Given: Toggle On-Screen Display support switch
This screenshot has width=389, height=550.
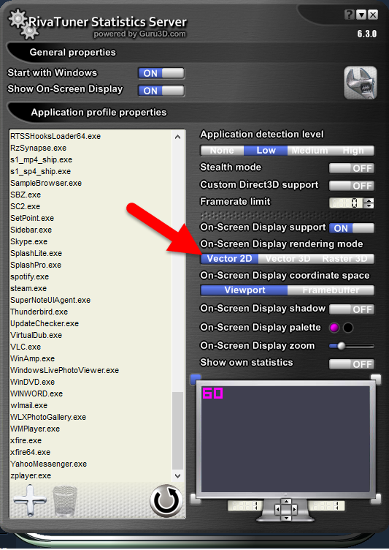Looking at the screenshot, I should 352,228.
